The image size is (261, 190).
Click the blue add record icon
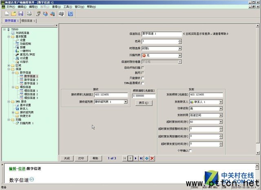click(x=147, y=158)
